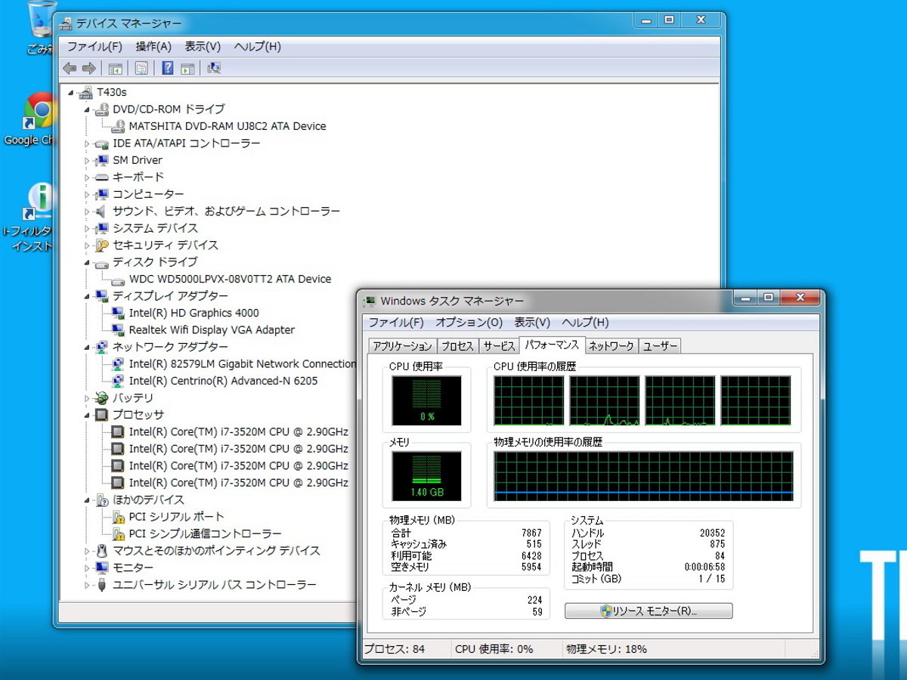Click the 起動時間 0:00:06:58 value
This screenshot has height=680, width=907.
[x=704, y=567]
